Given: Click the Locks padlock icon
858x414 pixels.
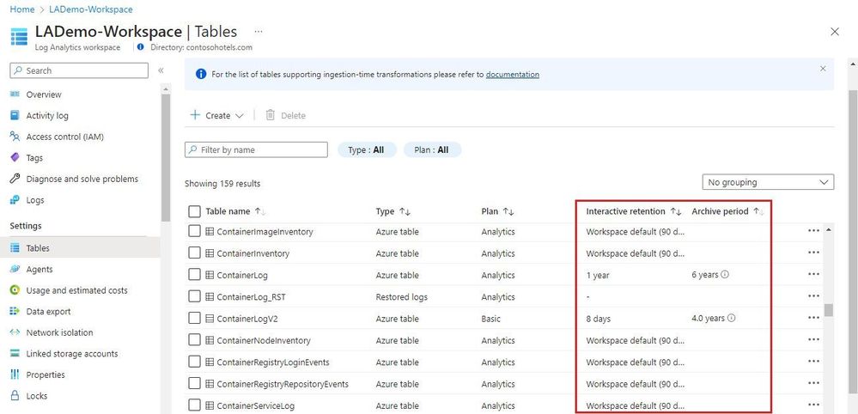Looking at the screenshot, I should point(15,396).
